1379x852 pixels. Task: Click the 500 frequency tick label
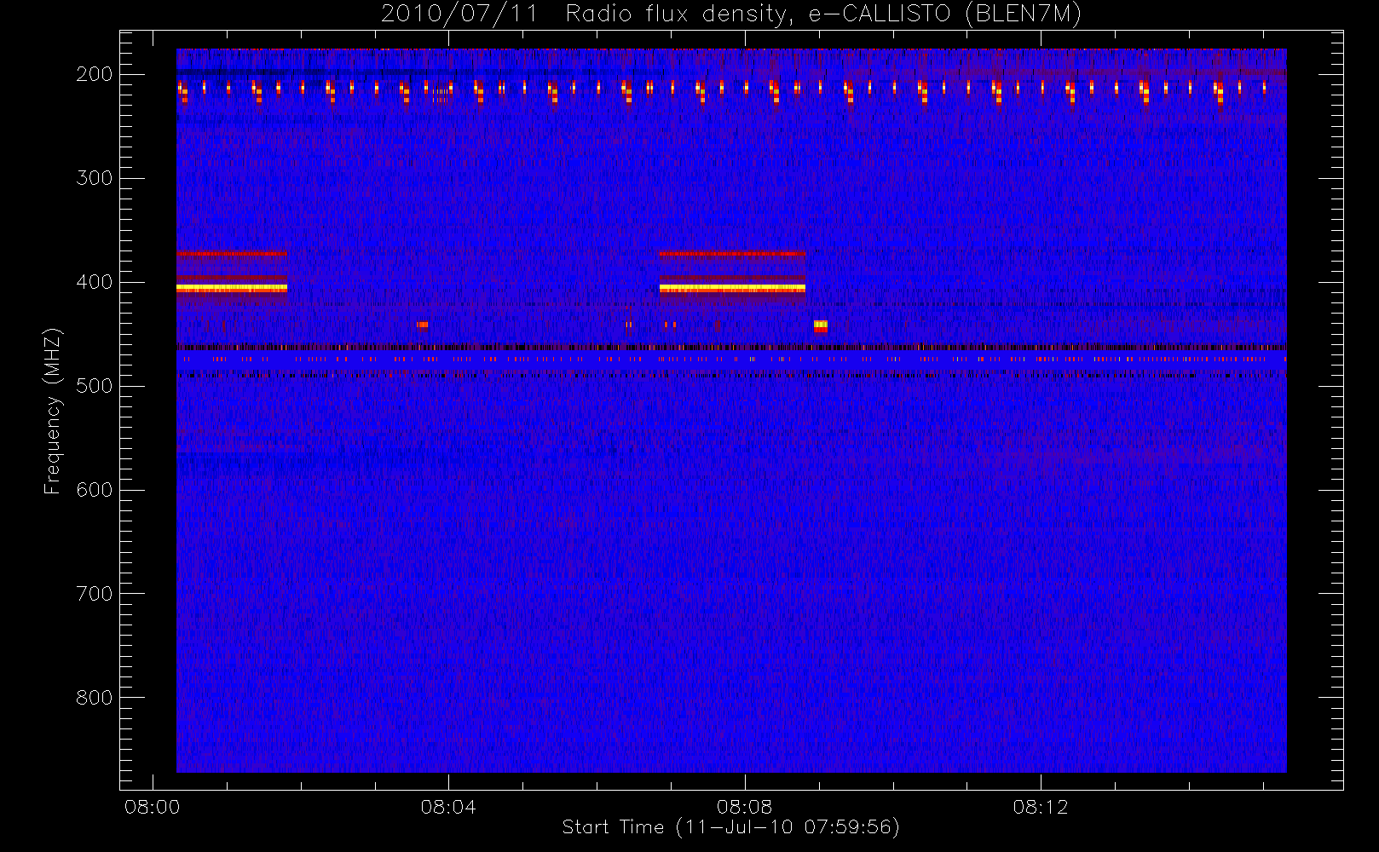pos(95,386)
